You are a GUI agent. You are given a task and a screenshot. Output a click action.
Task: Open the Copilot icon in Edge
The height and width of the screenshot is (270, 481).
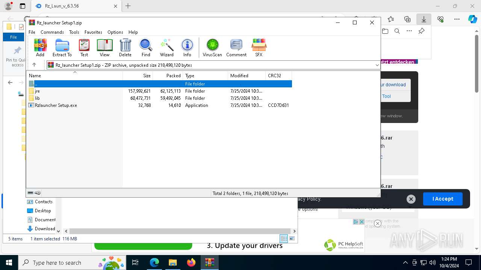click(x=473, y=19)
